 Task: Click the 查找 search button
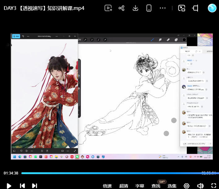click(156, 186)
